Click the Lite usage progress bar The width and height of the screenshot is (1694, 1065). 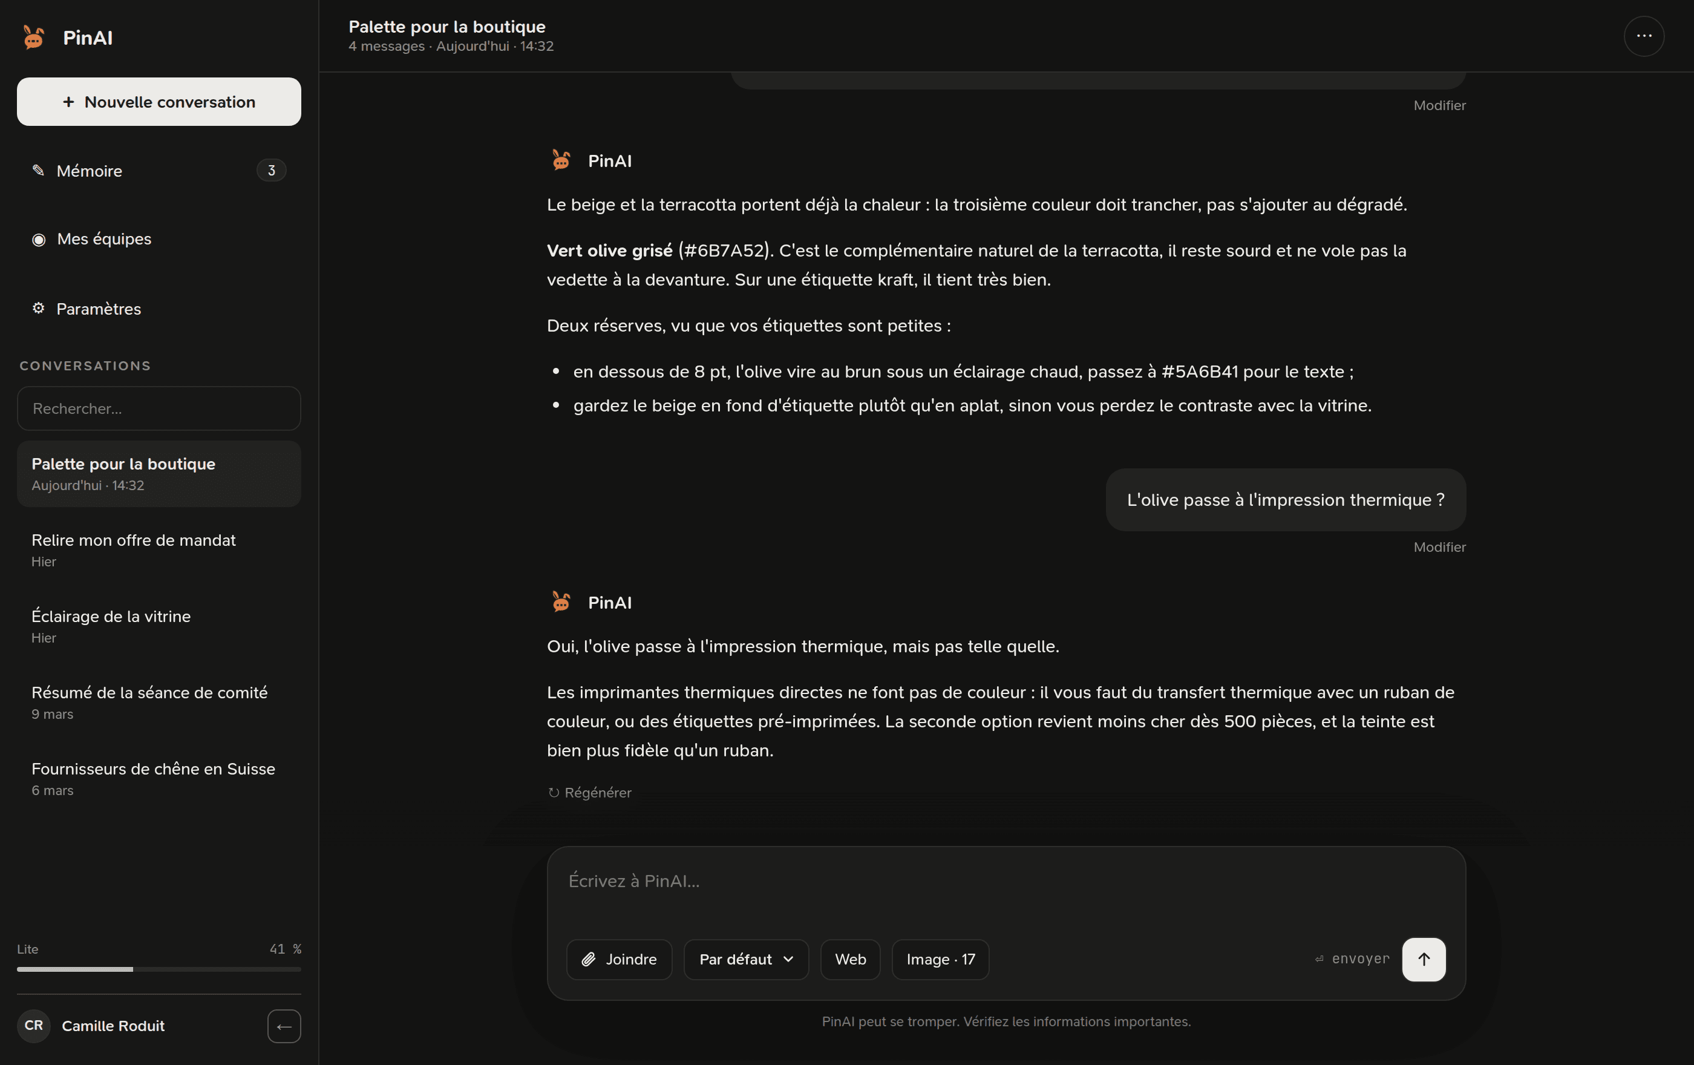159,969
